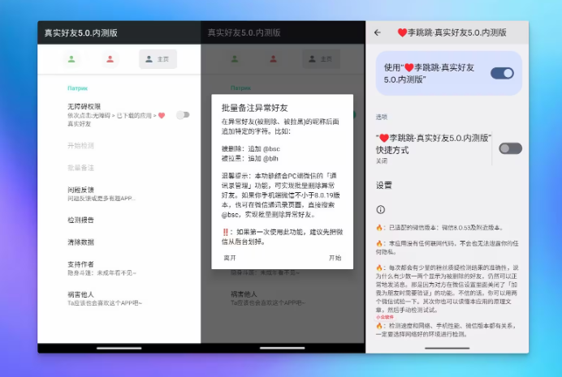Click the red heart in accessibility title
The width and height of the screenshot is (562, 377).
pyautogui.click(x=402, y=32)
